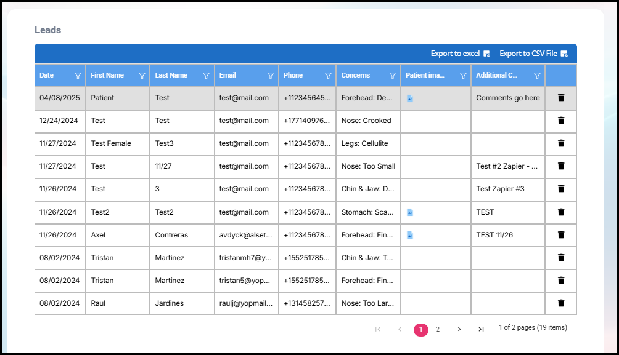Go to previous page arrow

click(x=400, y=329)
